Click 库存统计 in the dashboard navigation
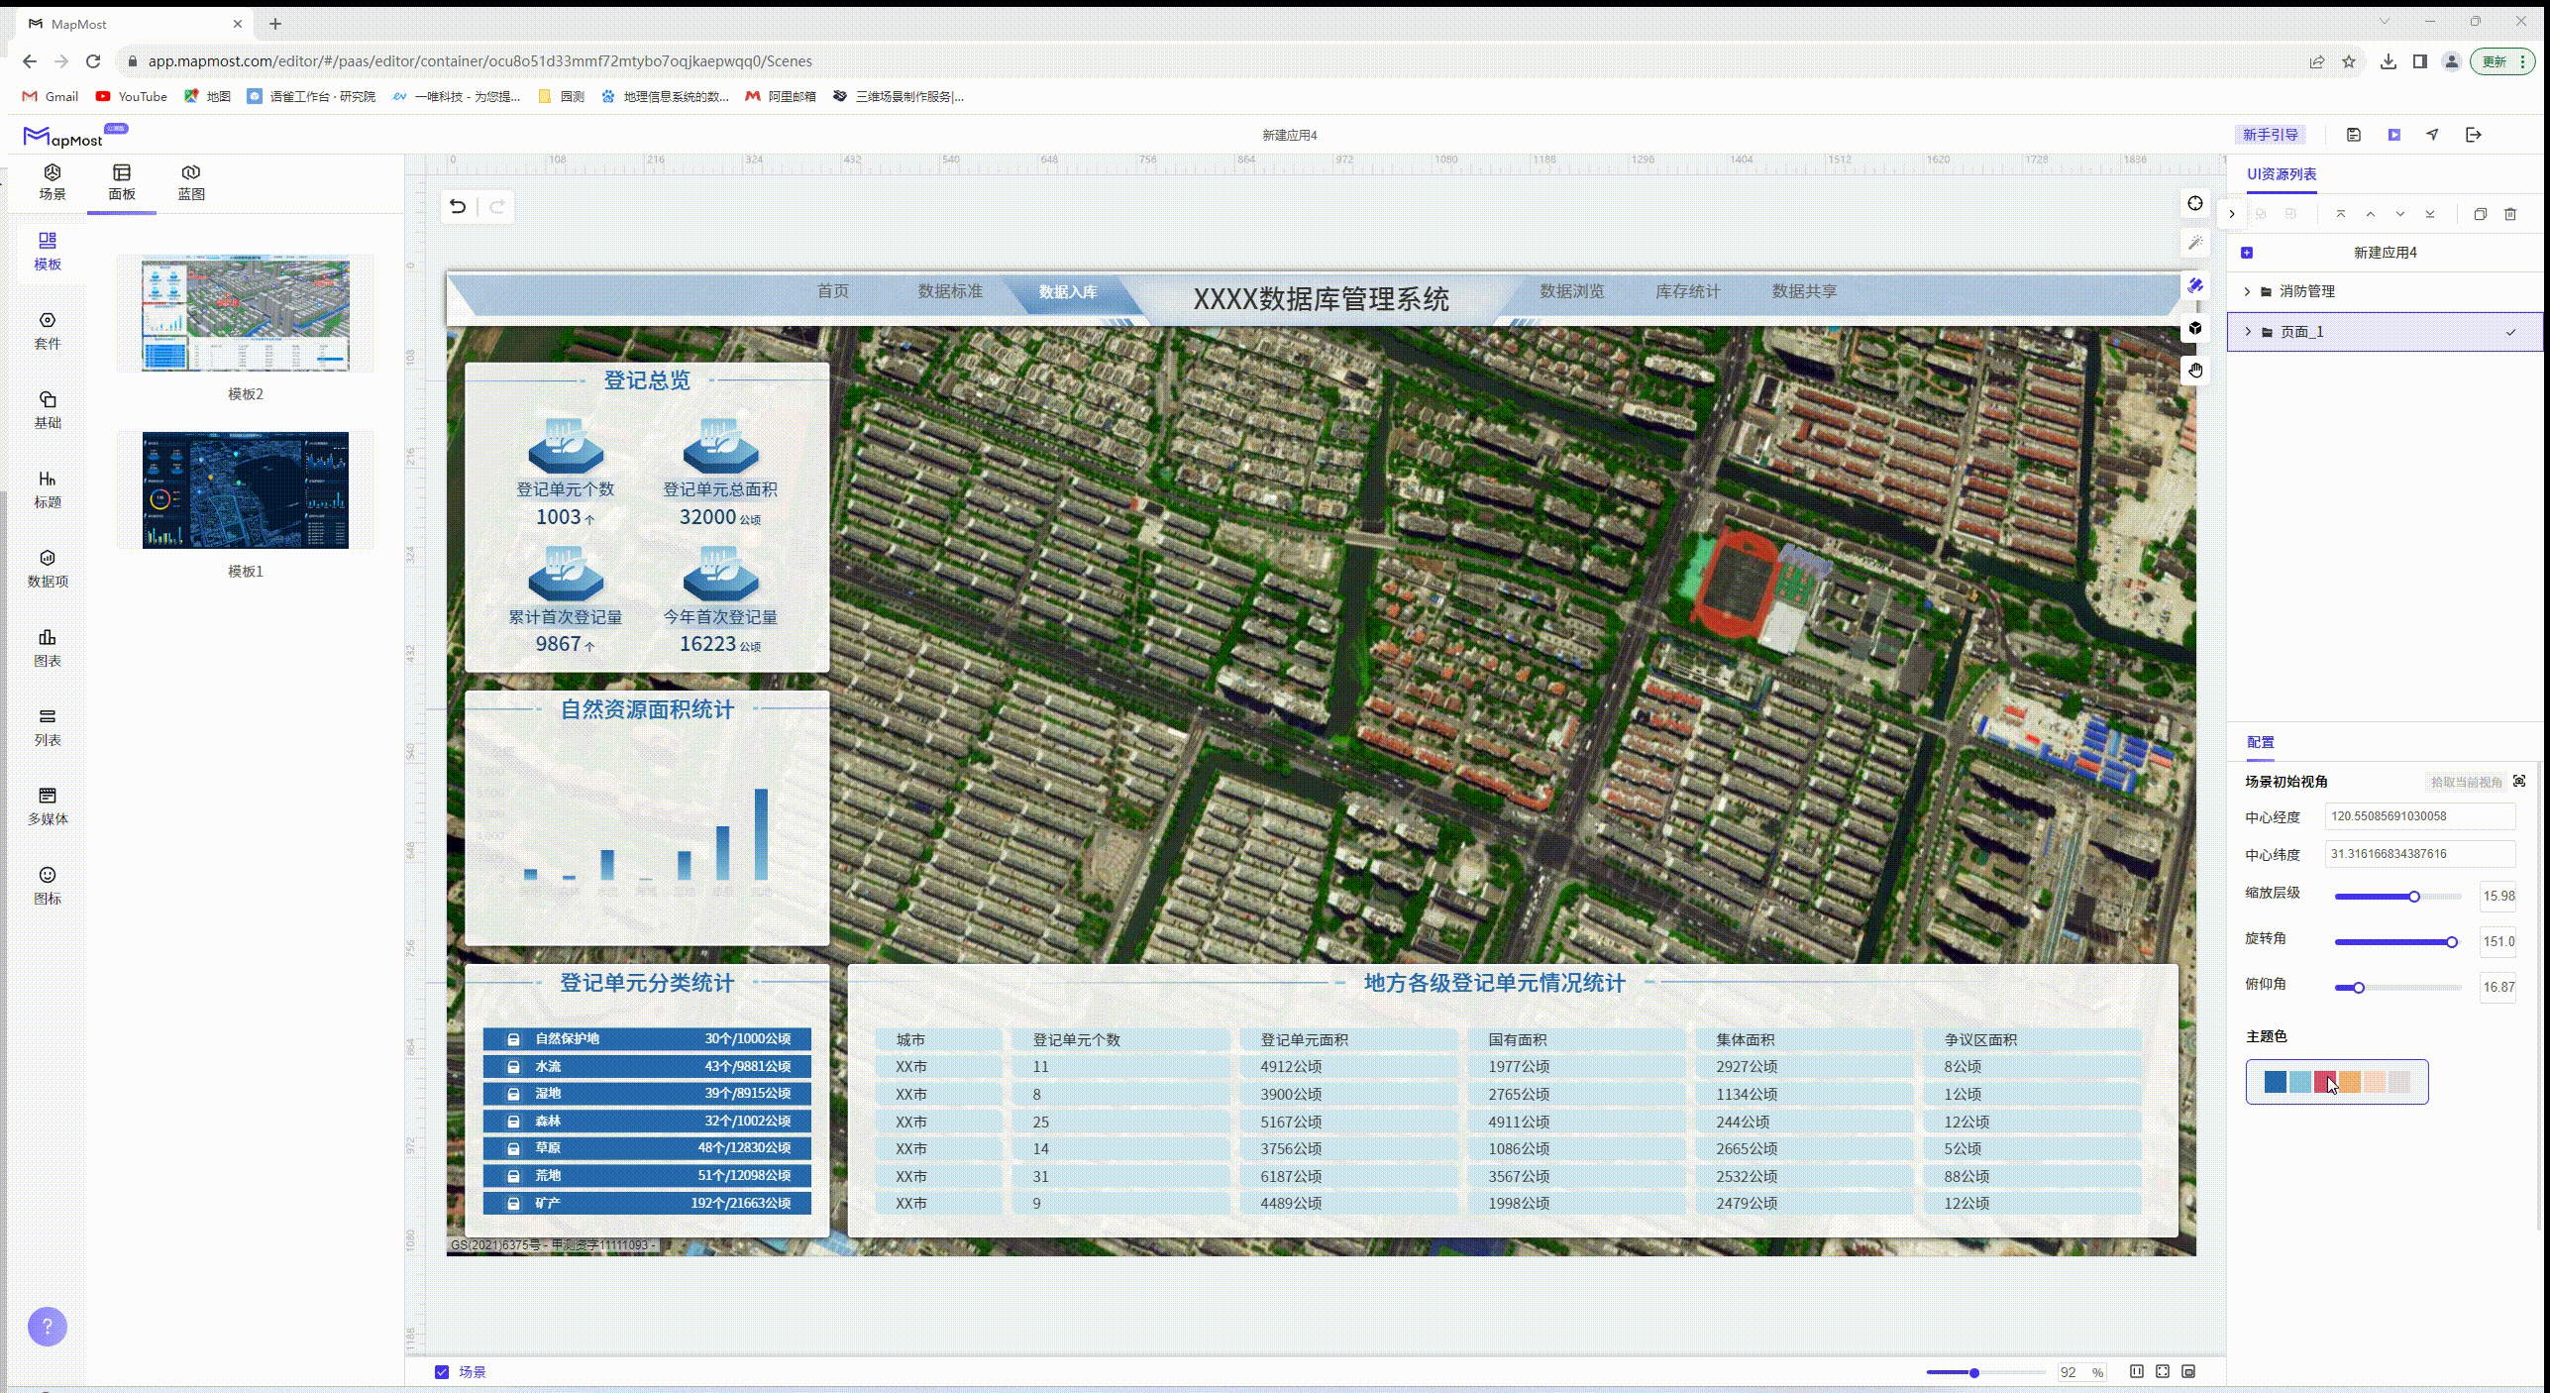 point(1687,291)
